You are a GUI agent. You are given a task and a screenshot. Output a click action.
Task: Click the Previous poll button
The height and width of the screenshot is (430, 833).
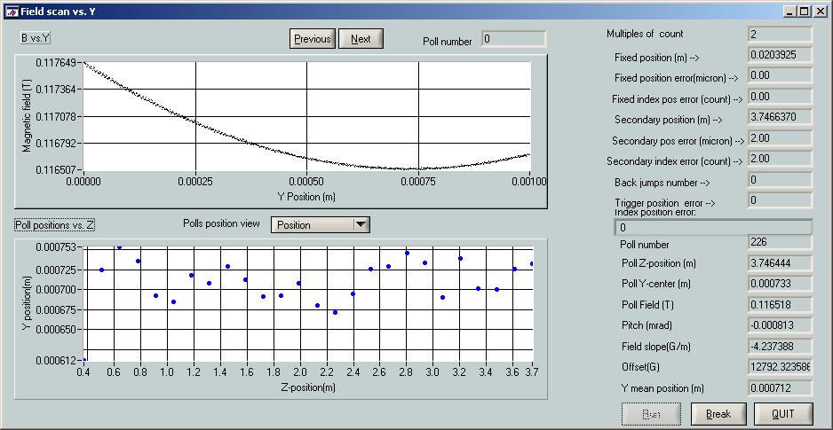[312, 39]
